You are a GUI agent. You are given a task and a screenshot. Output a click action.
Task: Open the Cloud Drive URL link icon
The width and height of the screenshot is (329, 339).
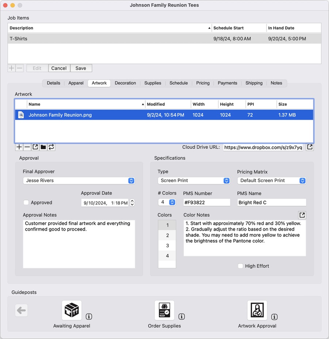pyautogui.click(x=309, y=147)
